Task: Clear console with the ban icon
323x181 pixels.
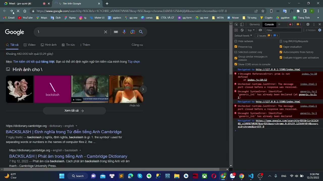Action: click(x=242, y=30)
